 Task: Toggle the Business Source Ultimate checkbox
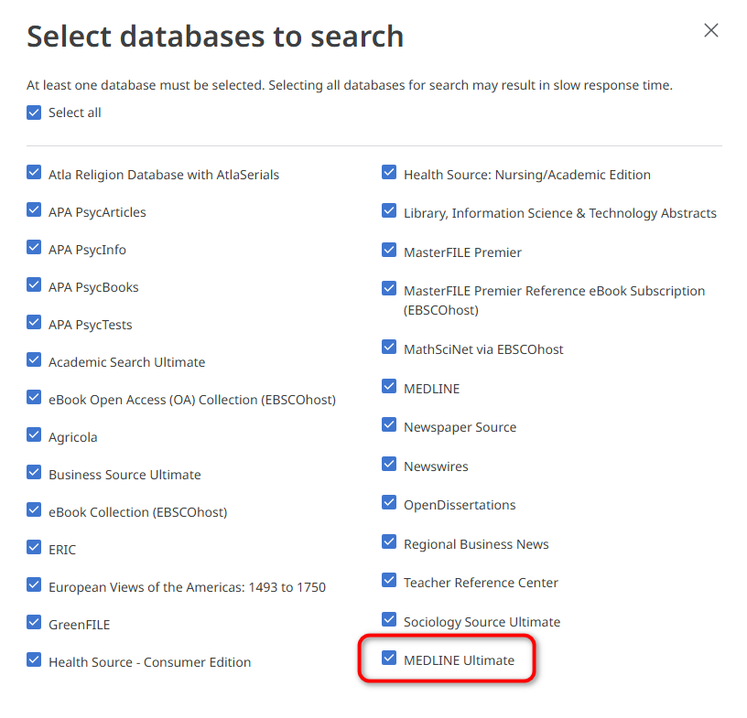coord(34,473)
